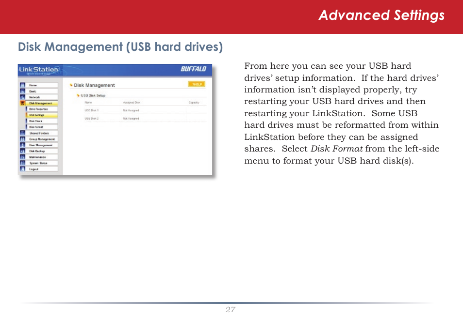Viewport: 463px width, 320px height.
Task: Click the Group Management icon
Action: (x=22, y=139)
